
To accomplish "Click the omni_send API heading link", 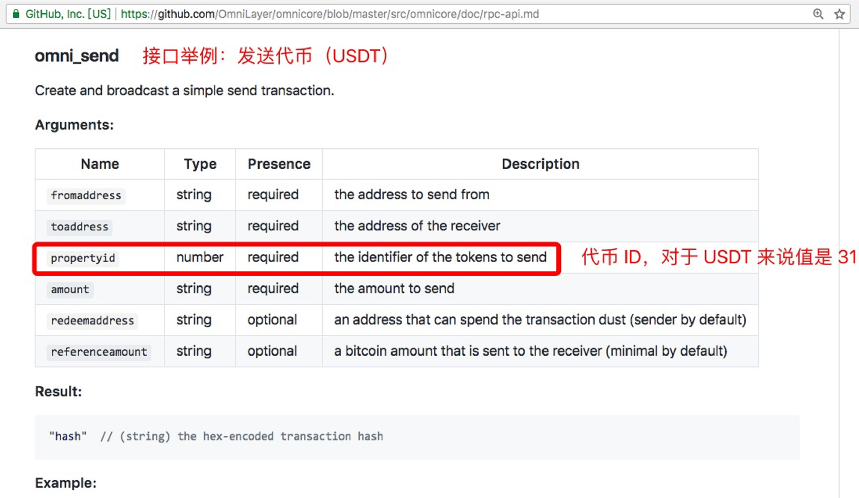I will [x=76, y=55].
